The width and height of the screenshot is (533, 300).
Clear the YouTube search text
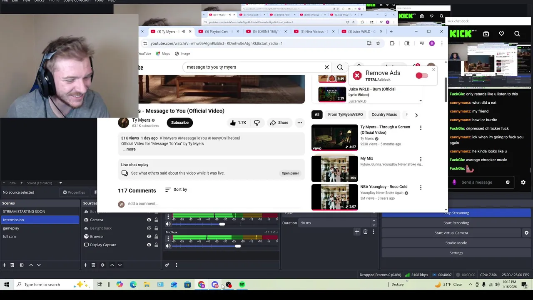pos(327,67)
